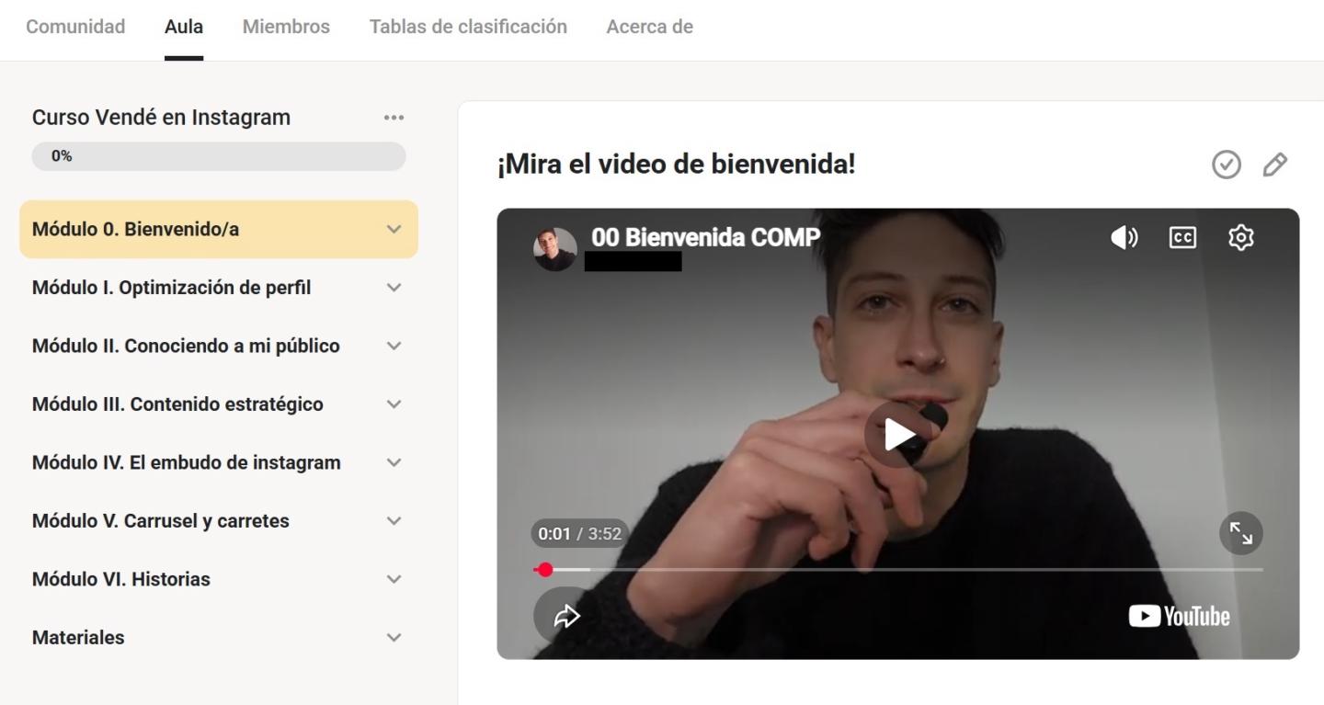1324x705 pixels.
Task: Enter fullscreen using the expand arrows icon
Action: [1241, 533]
